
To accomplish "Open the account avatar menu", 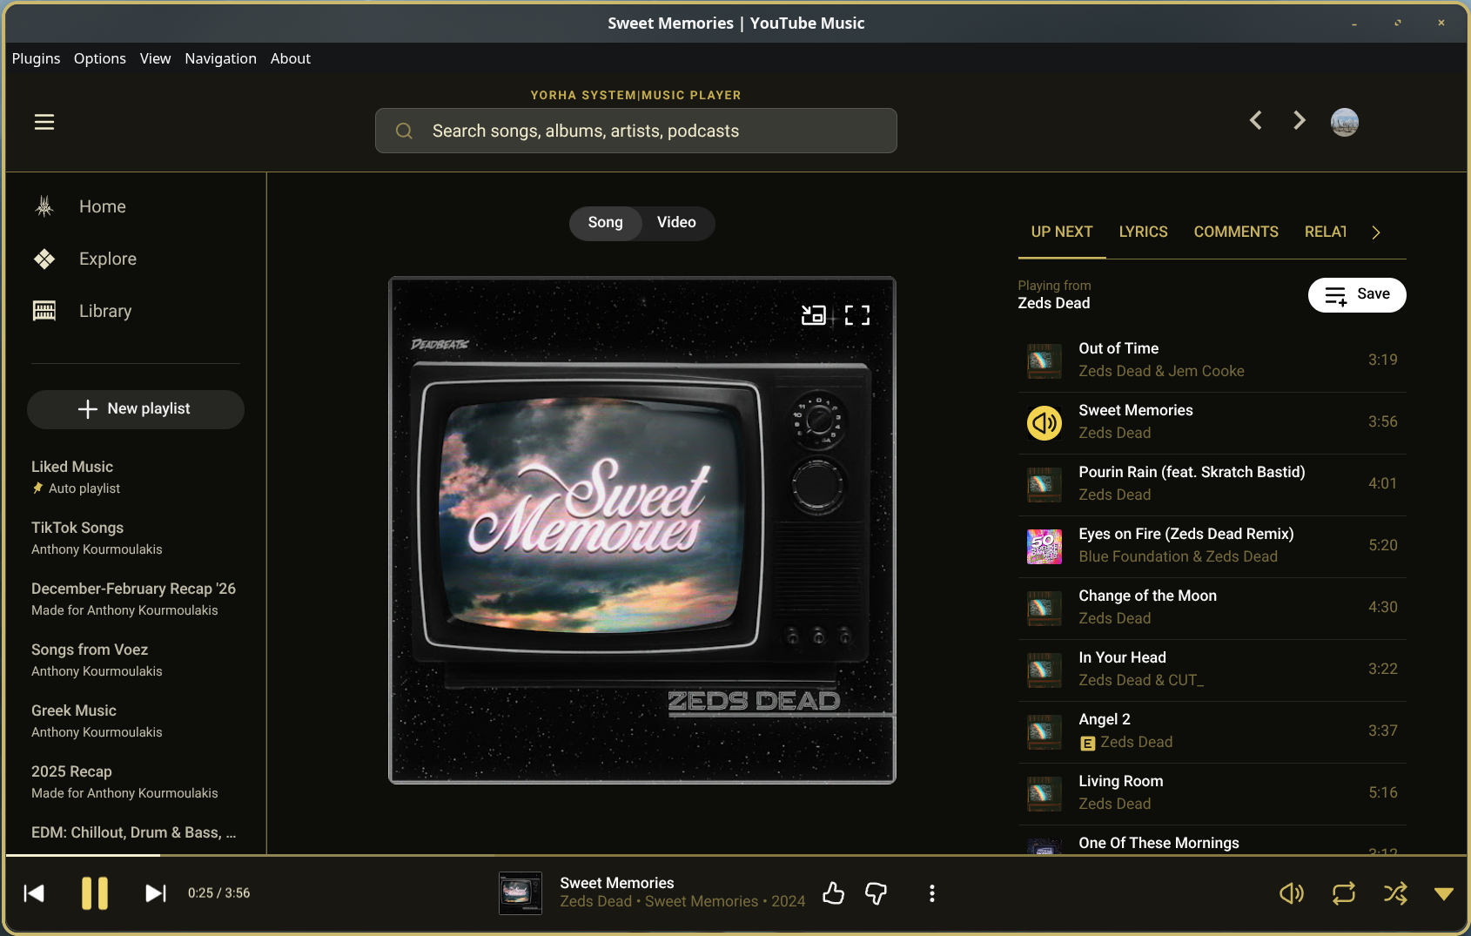I will (1345, 122).
